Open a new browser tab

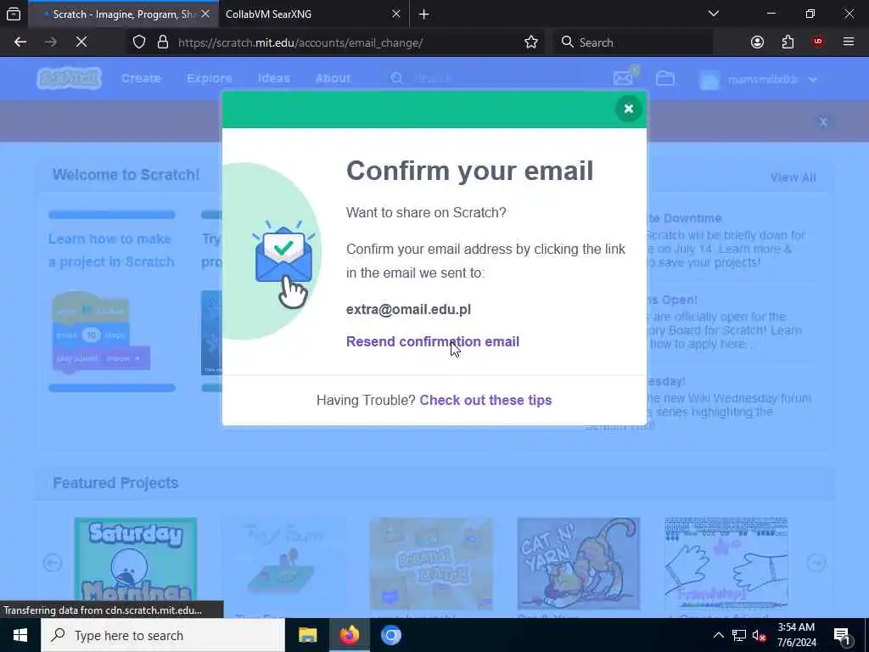(424, 14)
